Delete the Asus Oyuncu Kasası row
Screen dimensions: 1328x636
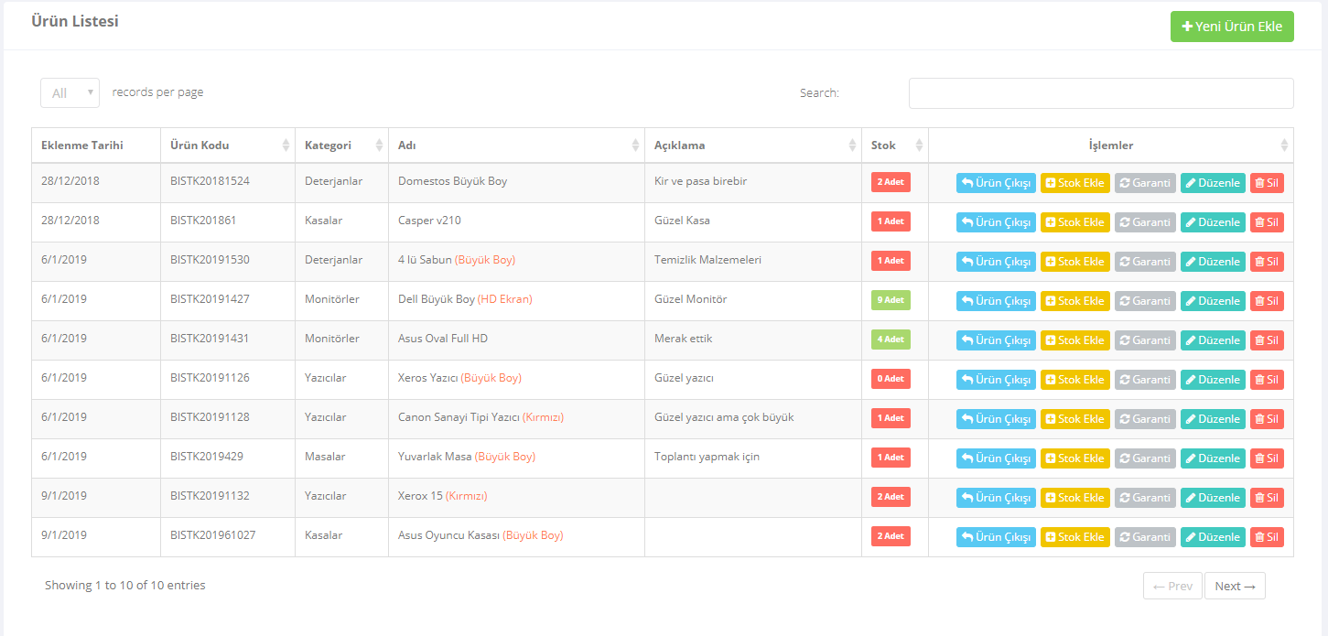click(1267, 537)
